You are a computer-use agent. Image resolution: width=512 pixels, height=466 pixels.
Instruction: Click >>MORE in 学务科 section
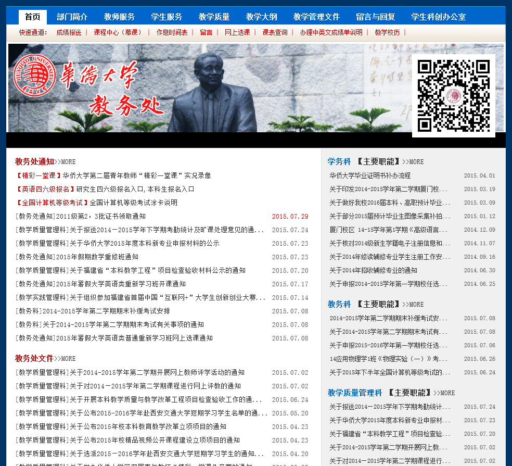(x=413, y=162)
